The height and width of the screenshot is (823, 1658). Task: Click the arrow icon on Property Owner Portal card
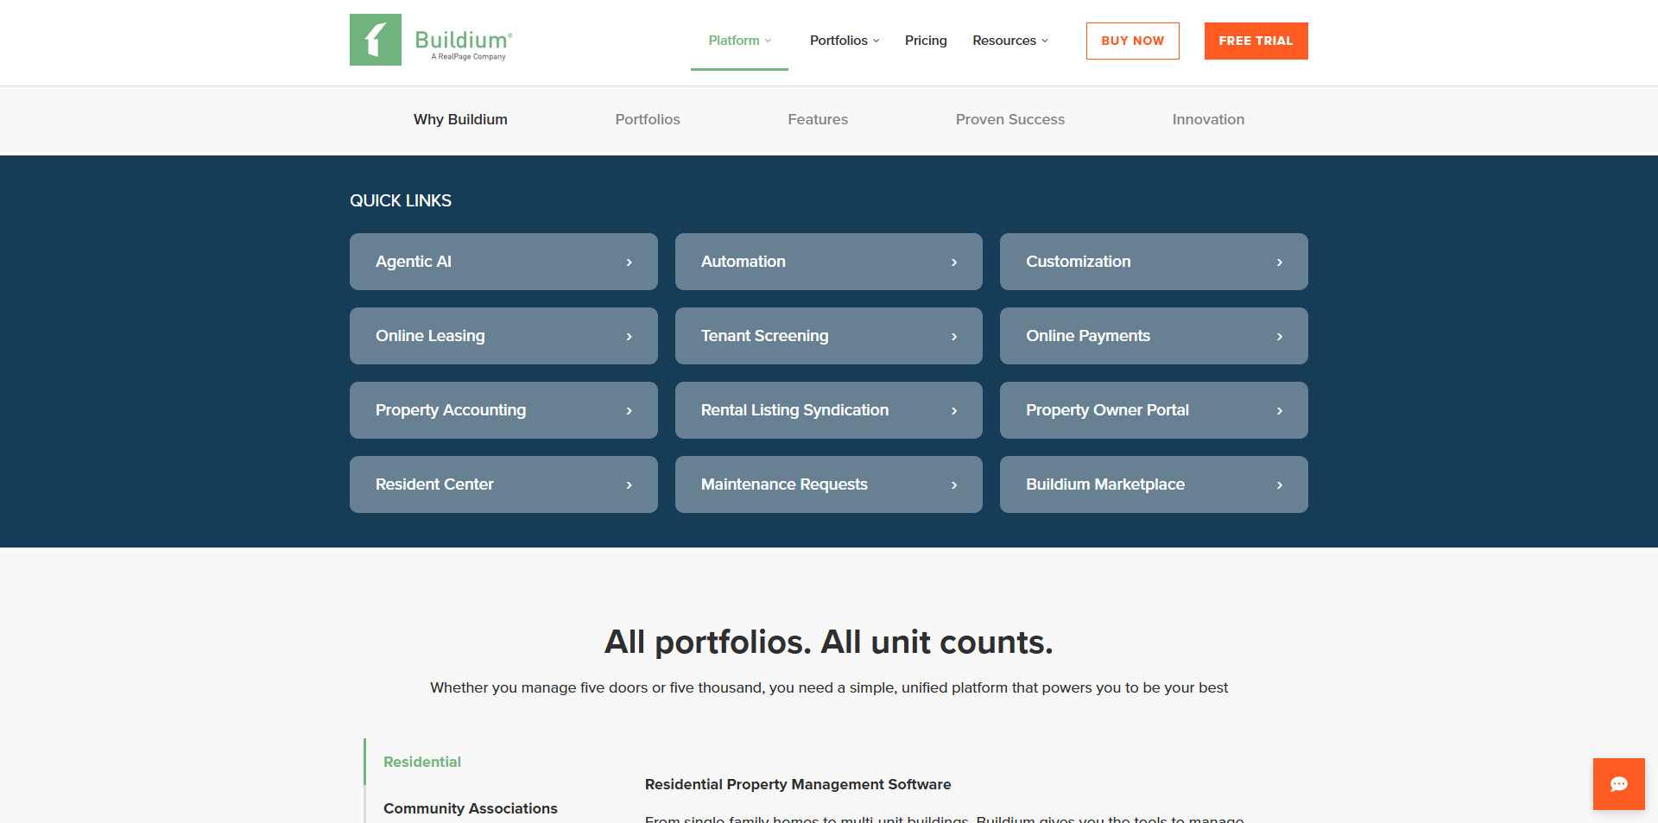click(1279, 410)
